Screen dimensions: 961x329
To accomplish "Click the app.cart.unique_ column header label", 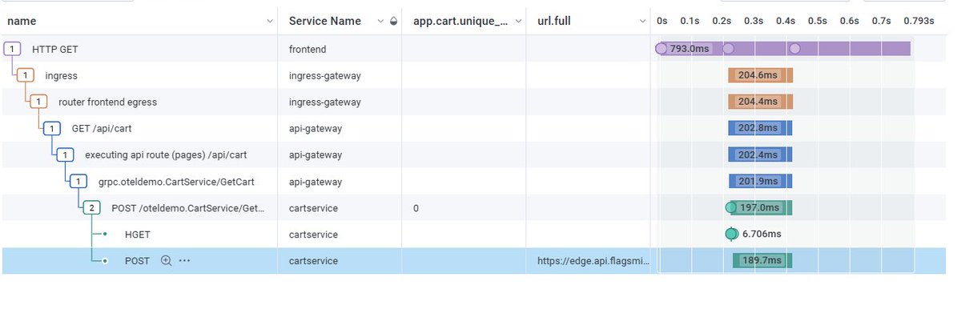I will (460, 22).
